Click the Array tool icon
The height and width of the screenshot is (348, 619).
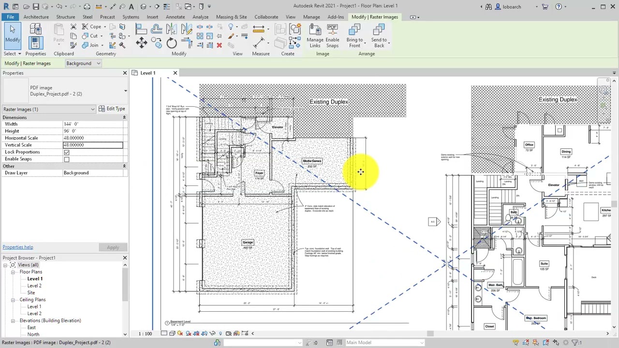pos(200,36)
